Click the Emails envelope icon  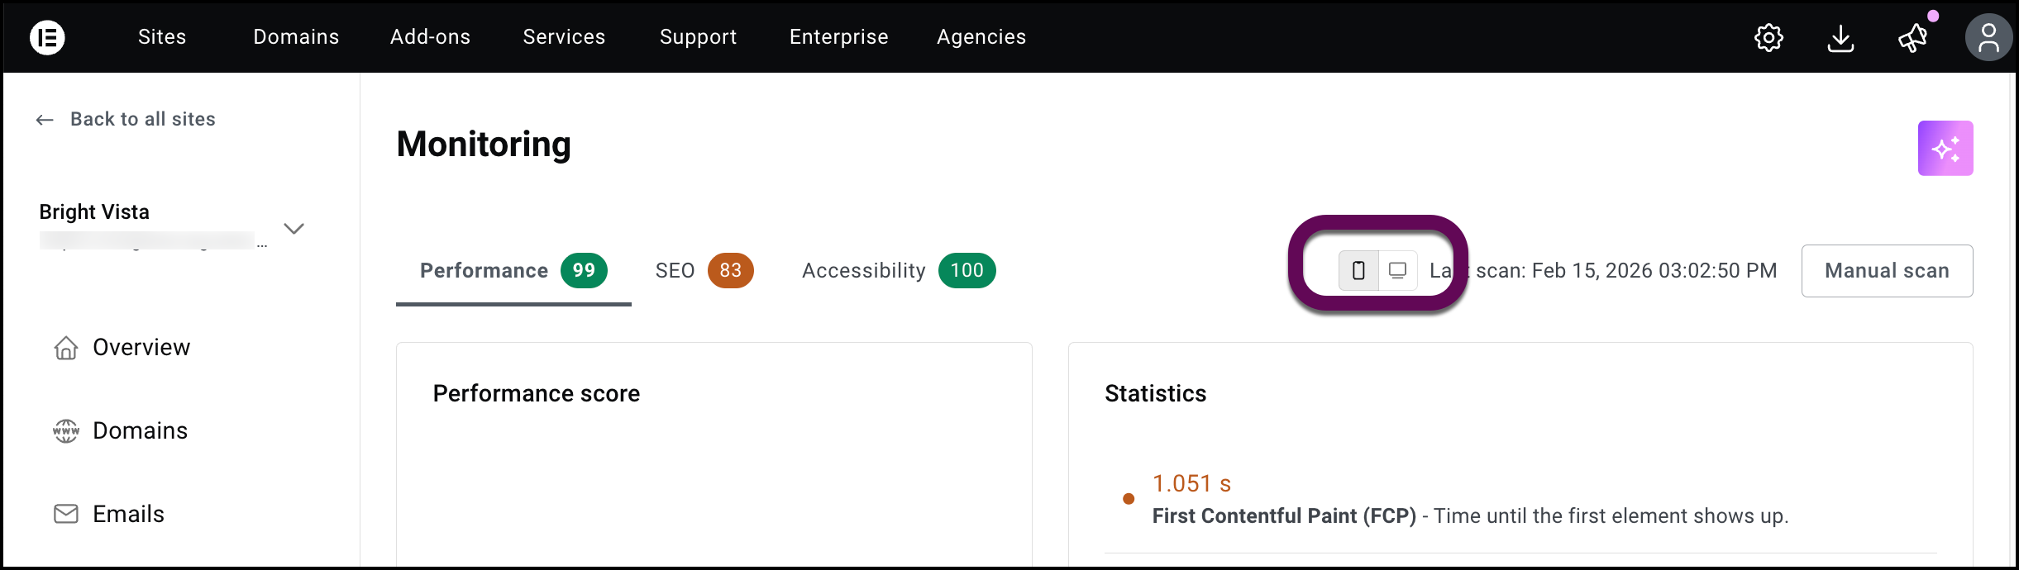click(x=66, y=514)
